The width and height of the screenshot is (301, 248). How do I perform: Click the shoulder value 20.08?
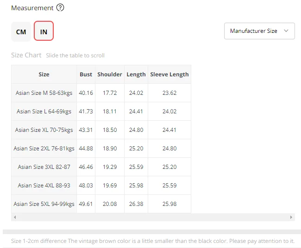click(x=110, y=204)
